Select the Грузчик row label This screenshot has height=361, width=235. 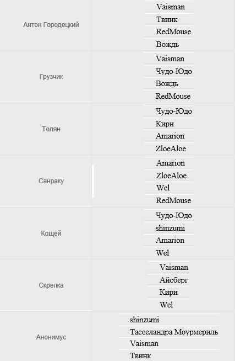(x=51, y=76)
